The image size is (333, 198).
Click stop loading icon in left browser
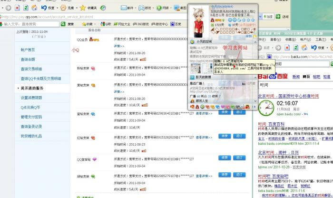coord(17,8)
